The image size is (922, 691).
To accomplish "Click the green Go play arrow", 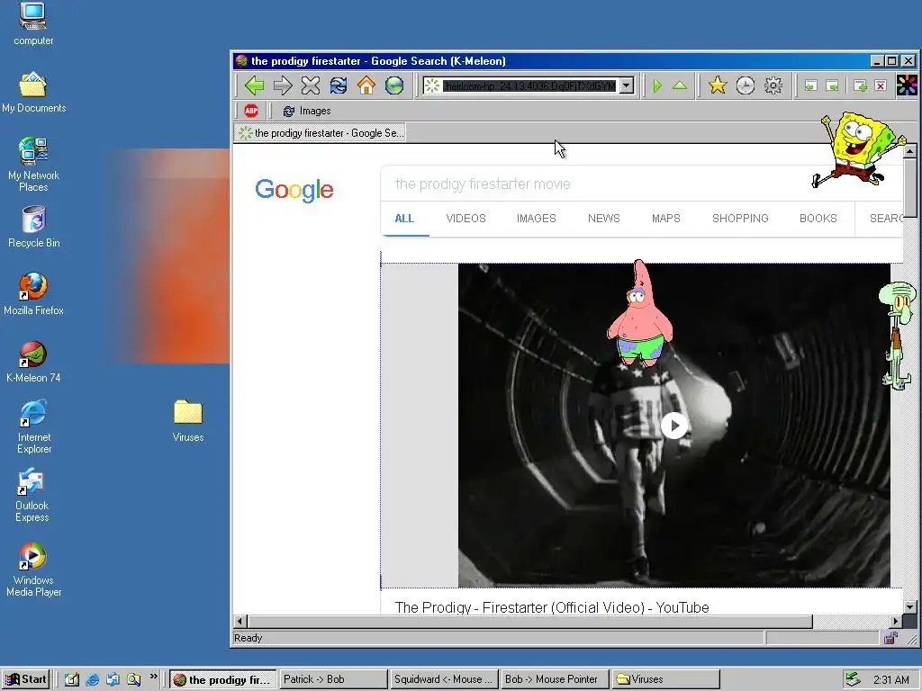I will [x=657, y=85].
